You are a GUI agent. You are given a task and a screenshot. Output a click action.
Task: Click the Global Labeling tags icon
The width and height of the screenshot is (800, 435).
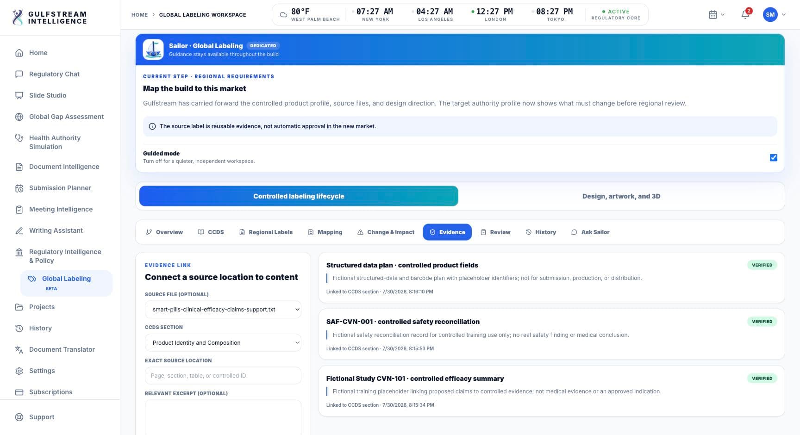(32, 279)
